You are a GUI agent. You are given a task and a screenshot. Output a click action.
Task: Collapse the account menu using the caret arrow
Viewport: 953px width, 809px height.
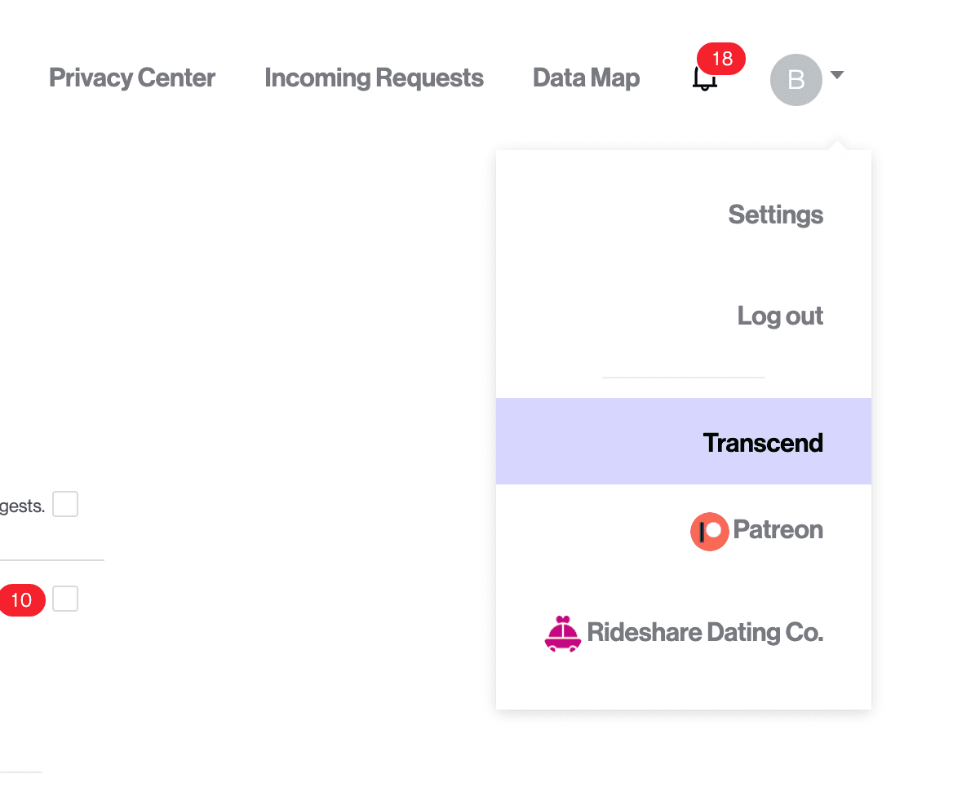click(836, 75)
